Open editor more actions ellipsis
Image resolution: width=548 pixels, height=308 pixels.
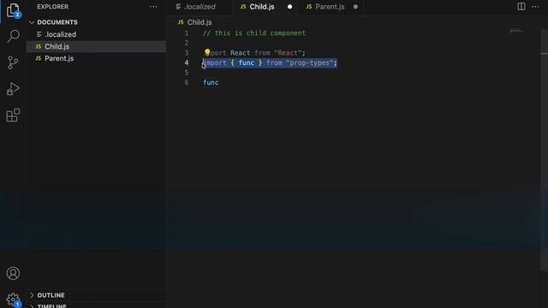(535, 7)
